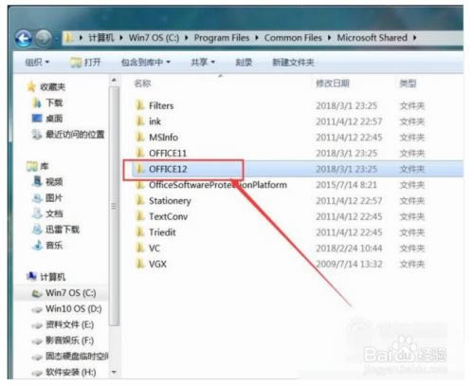The height and width of the screenshot is (386, 474).
Task: Open the 共享 dropdown menu
Action: [203, 62]
